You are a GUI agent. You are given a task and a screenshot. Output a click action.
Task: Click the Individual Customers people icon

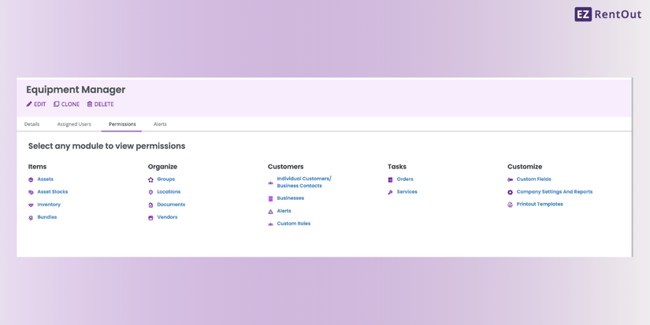(x=270, y=183)
